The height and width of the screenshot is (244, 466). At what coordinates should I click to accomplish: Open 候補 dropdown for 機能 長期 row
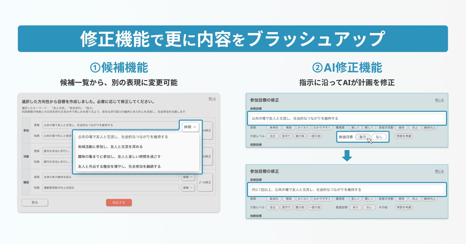(188, 177)
